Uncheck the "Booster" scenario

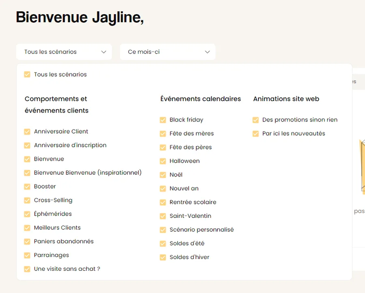[x=27, y=187]
